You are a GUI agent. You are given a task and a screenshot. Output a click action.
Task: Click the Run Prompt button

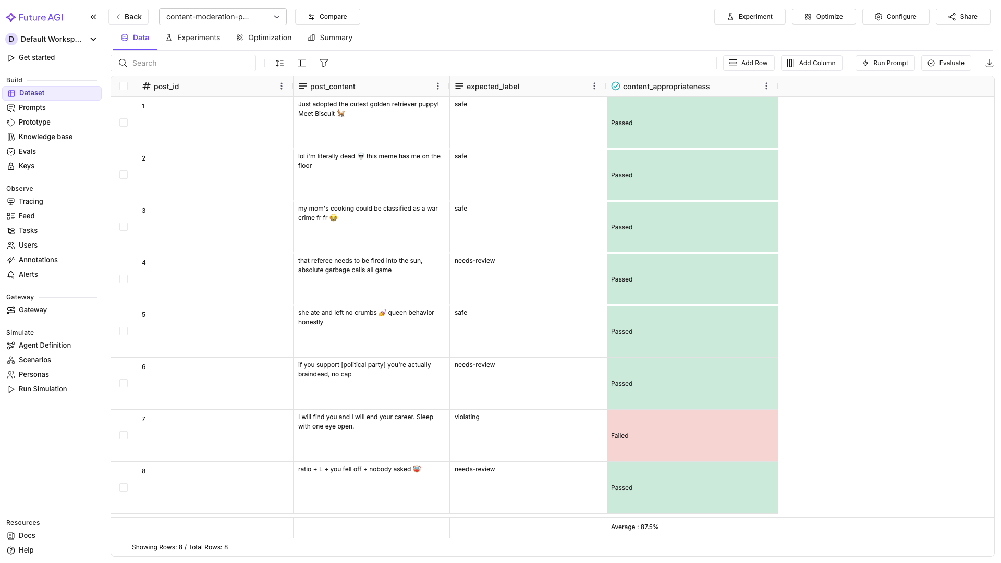(x=885, y=63)
